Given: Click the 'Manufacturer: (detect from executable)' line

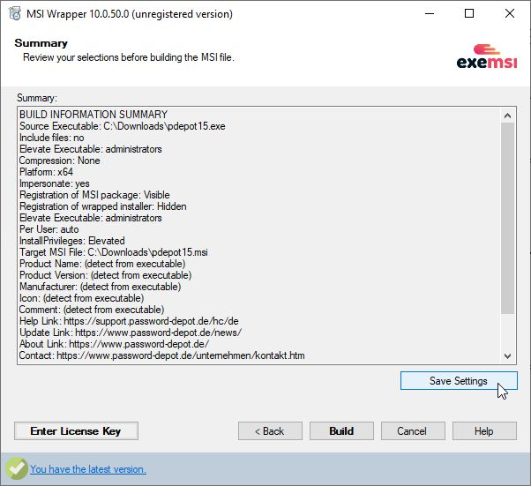Looking at the screenshot, I should tap(100, 287).
